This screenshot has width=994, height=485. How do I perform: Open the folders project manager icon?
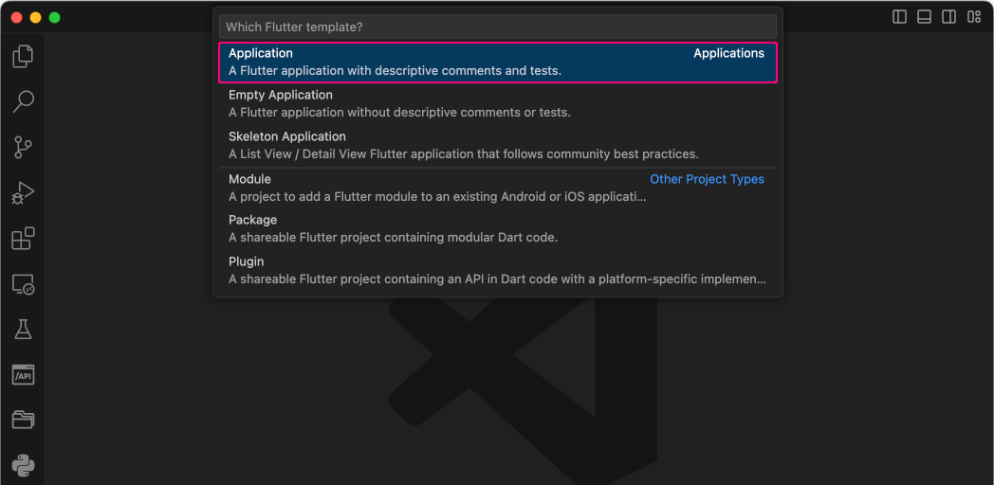[23, 420]
